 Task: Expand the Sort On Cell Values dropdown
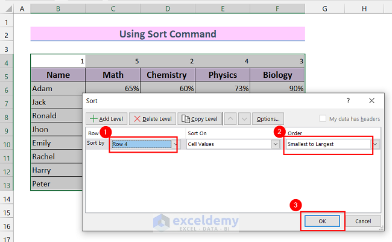276,144
